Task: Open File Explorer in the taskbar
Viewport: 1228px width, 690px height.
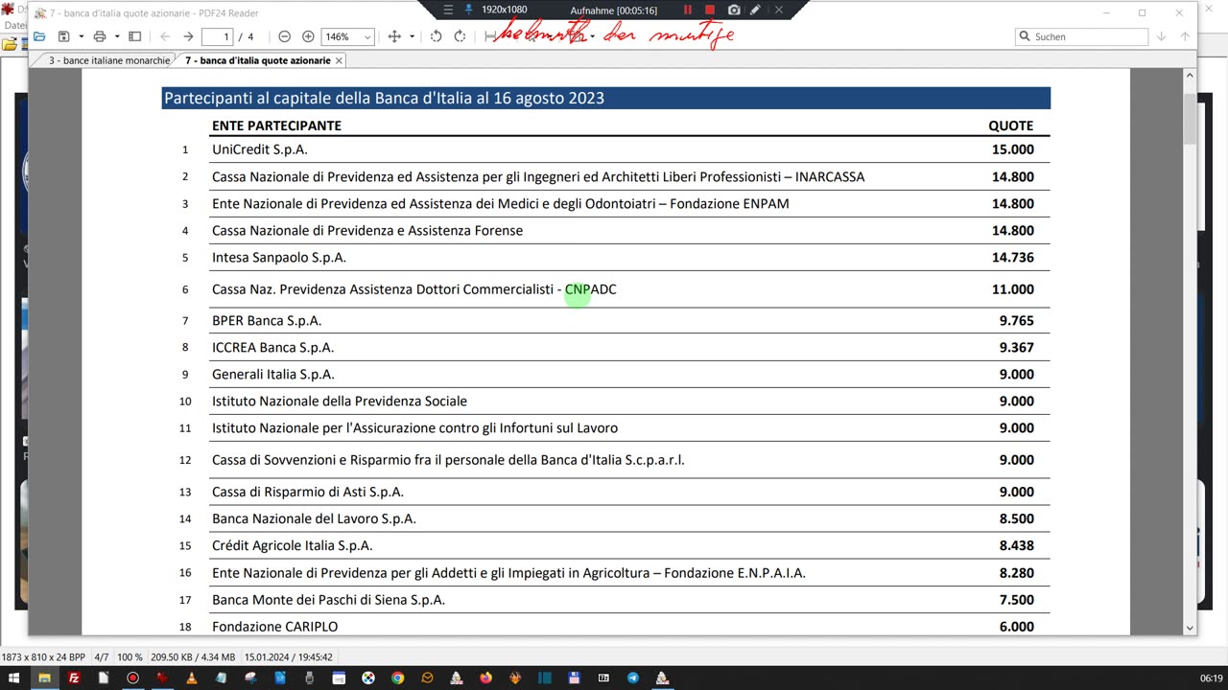Action: (44, 678)
